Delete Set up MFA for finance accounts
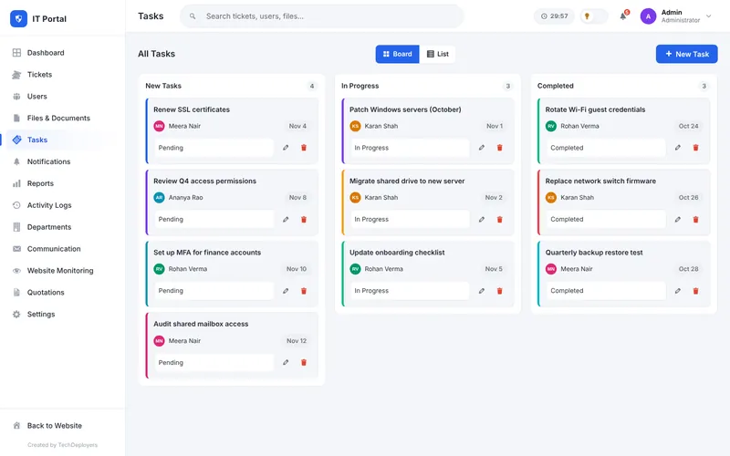This screenshot has width=730, height=456. tap(304, 291)
